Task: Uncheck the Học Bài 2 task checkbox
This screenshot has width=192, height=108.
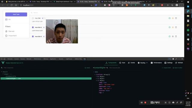Action: tap(33, 27)
